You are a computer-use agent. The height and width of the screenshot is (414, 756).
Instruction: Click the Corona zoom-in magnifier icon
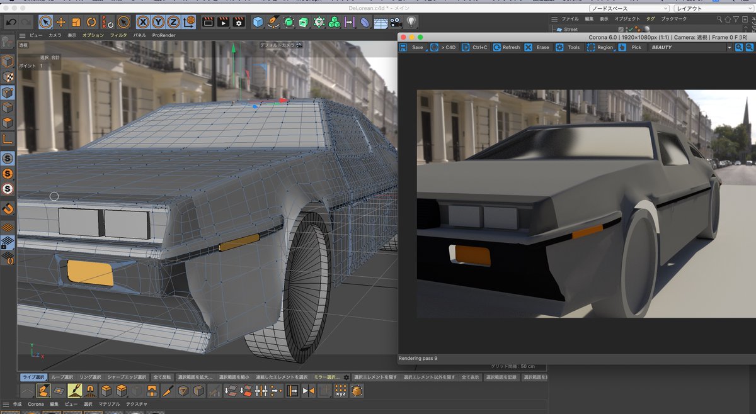739,47
